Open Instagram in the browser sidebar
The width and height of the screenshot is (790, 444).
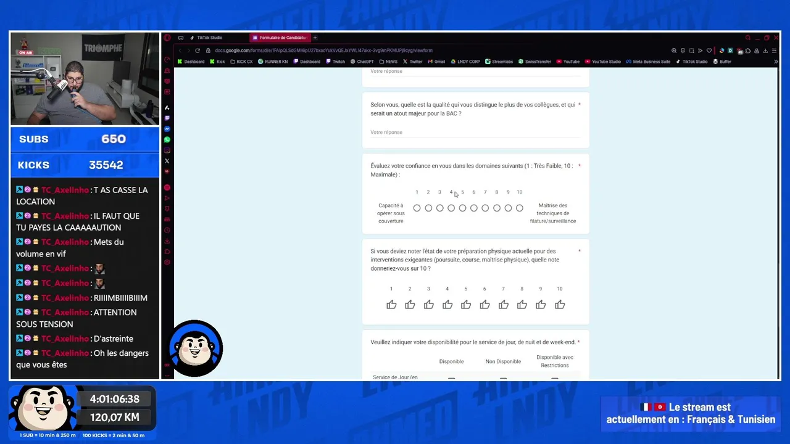(x=167, y=150)
